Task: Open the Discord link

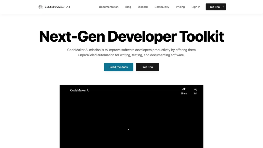Action: pyautogui.click(x=143, y=7)
